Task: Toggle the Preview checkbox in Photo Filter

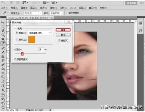Action: [x=59, y=40]
